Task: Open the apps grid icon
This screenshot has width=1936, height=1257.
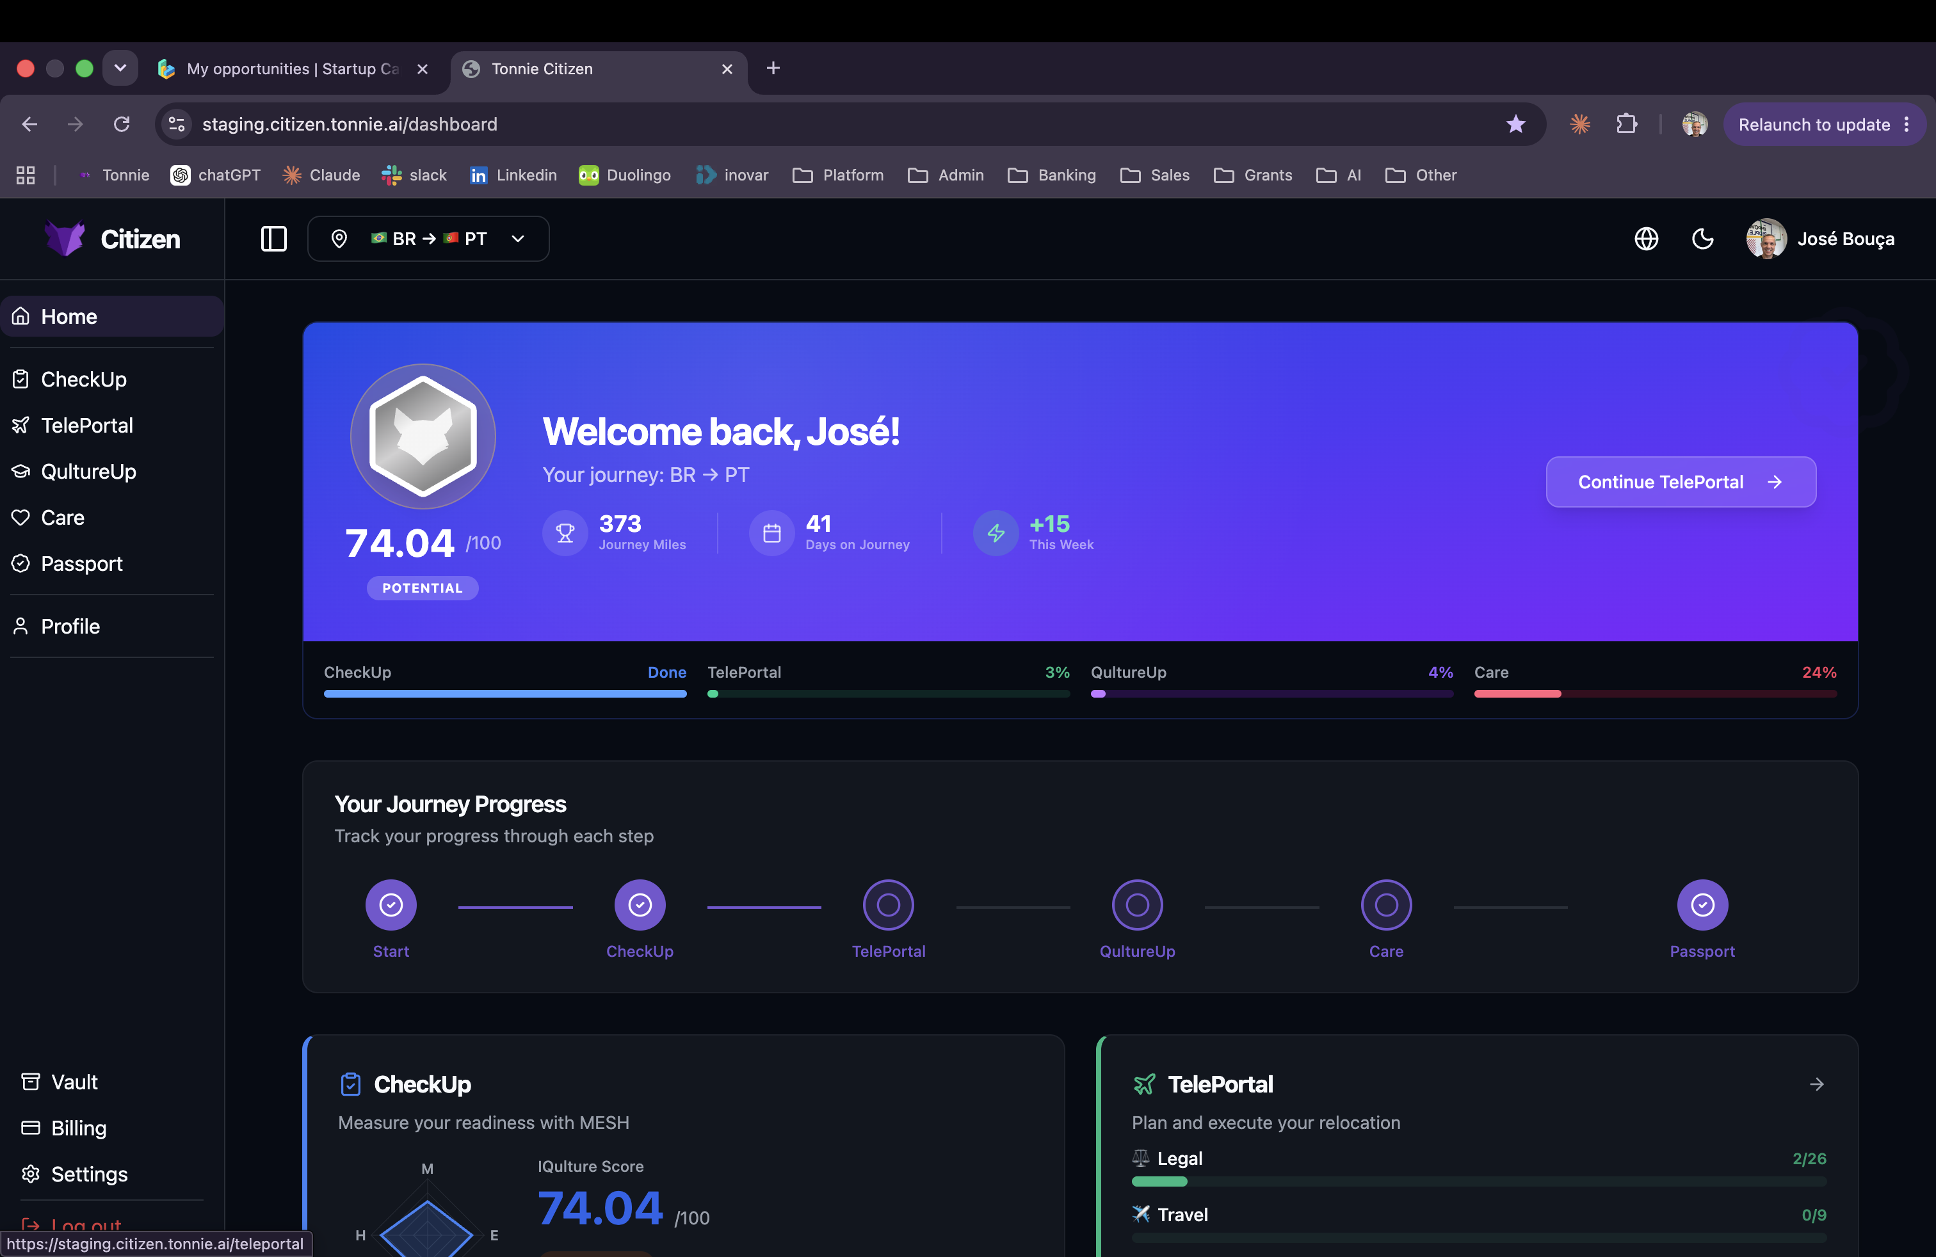Action: pyautogui.click(x=26, y=175)
